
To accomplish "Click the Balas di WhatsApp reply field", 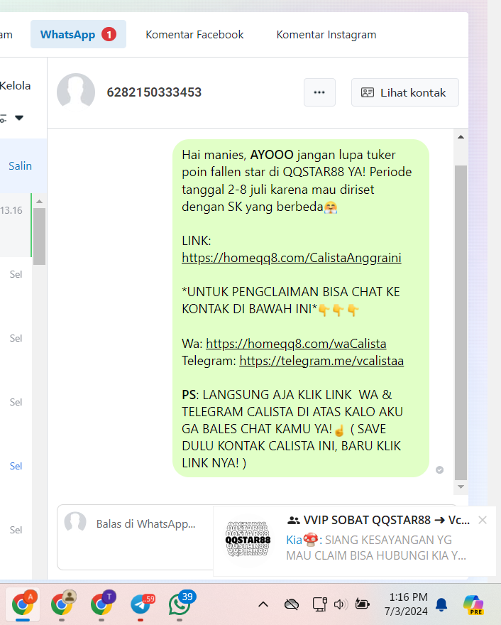I will 145,523.
